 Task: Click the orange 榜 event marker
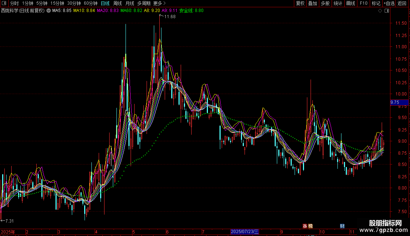310,226
